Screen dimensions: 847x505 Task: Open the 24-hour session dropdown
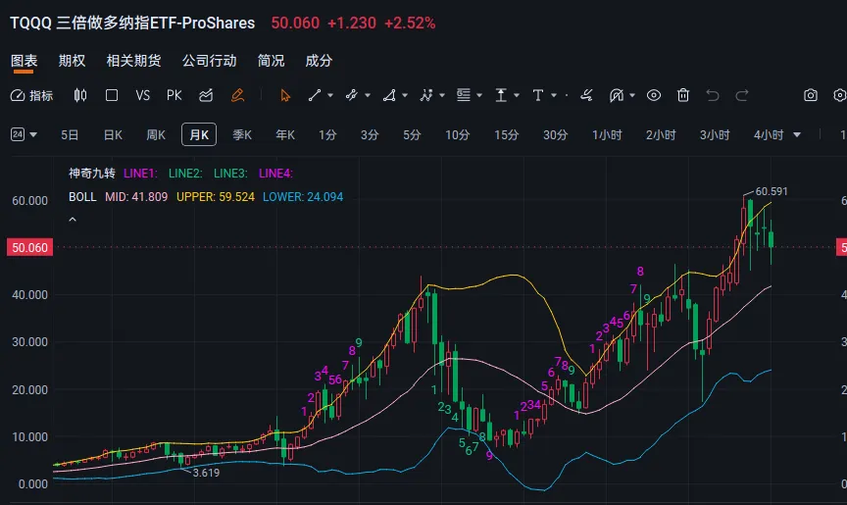coord(24,134)
